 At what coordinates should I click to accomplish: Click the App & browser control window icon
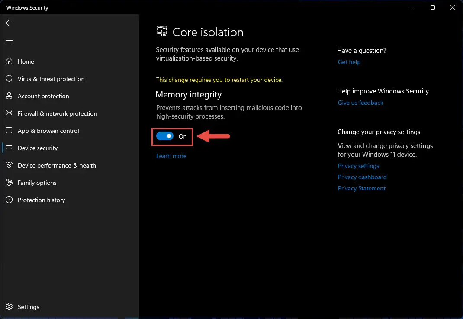9,131
